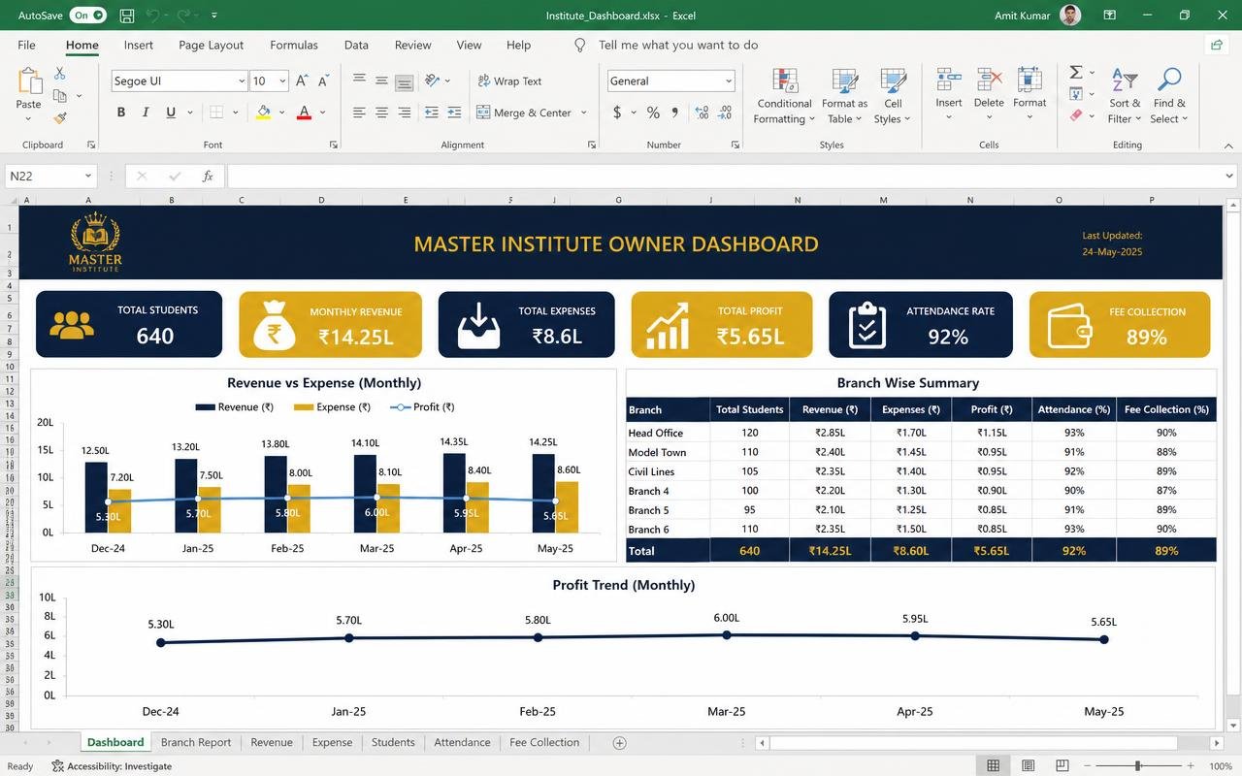Open the Fee Collection sheet tab

point(544,743)
